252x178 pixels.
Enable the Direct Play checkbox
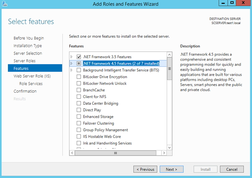point(79,110)
